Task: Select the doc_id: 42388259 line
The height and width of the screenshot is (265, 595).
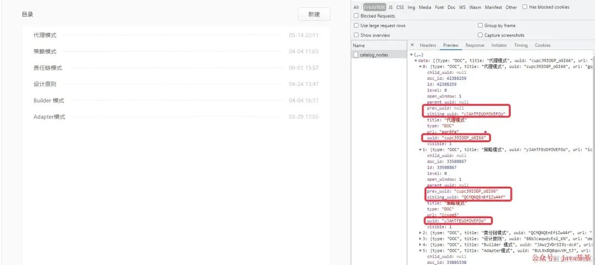Action: [x=447, y=78]
